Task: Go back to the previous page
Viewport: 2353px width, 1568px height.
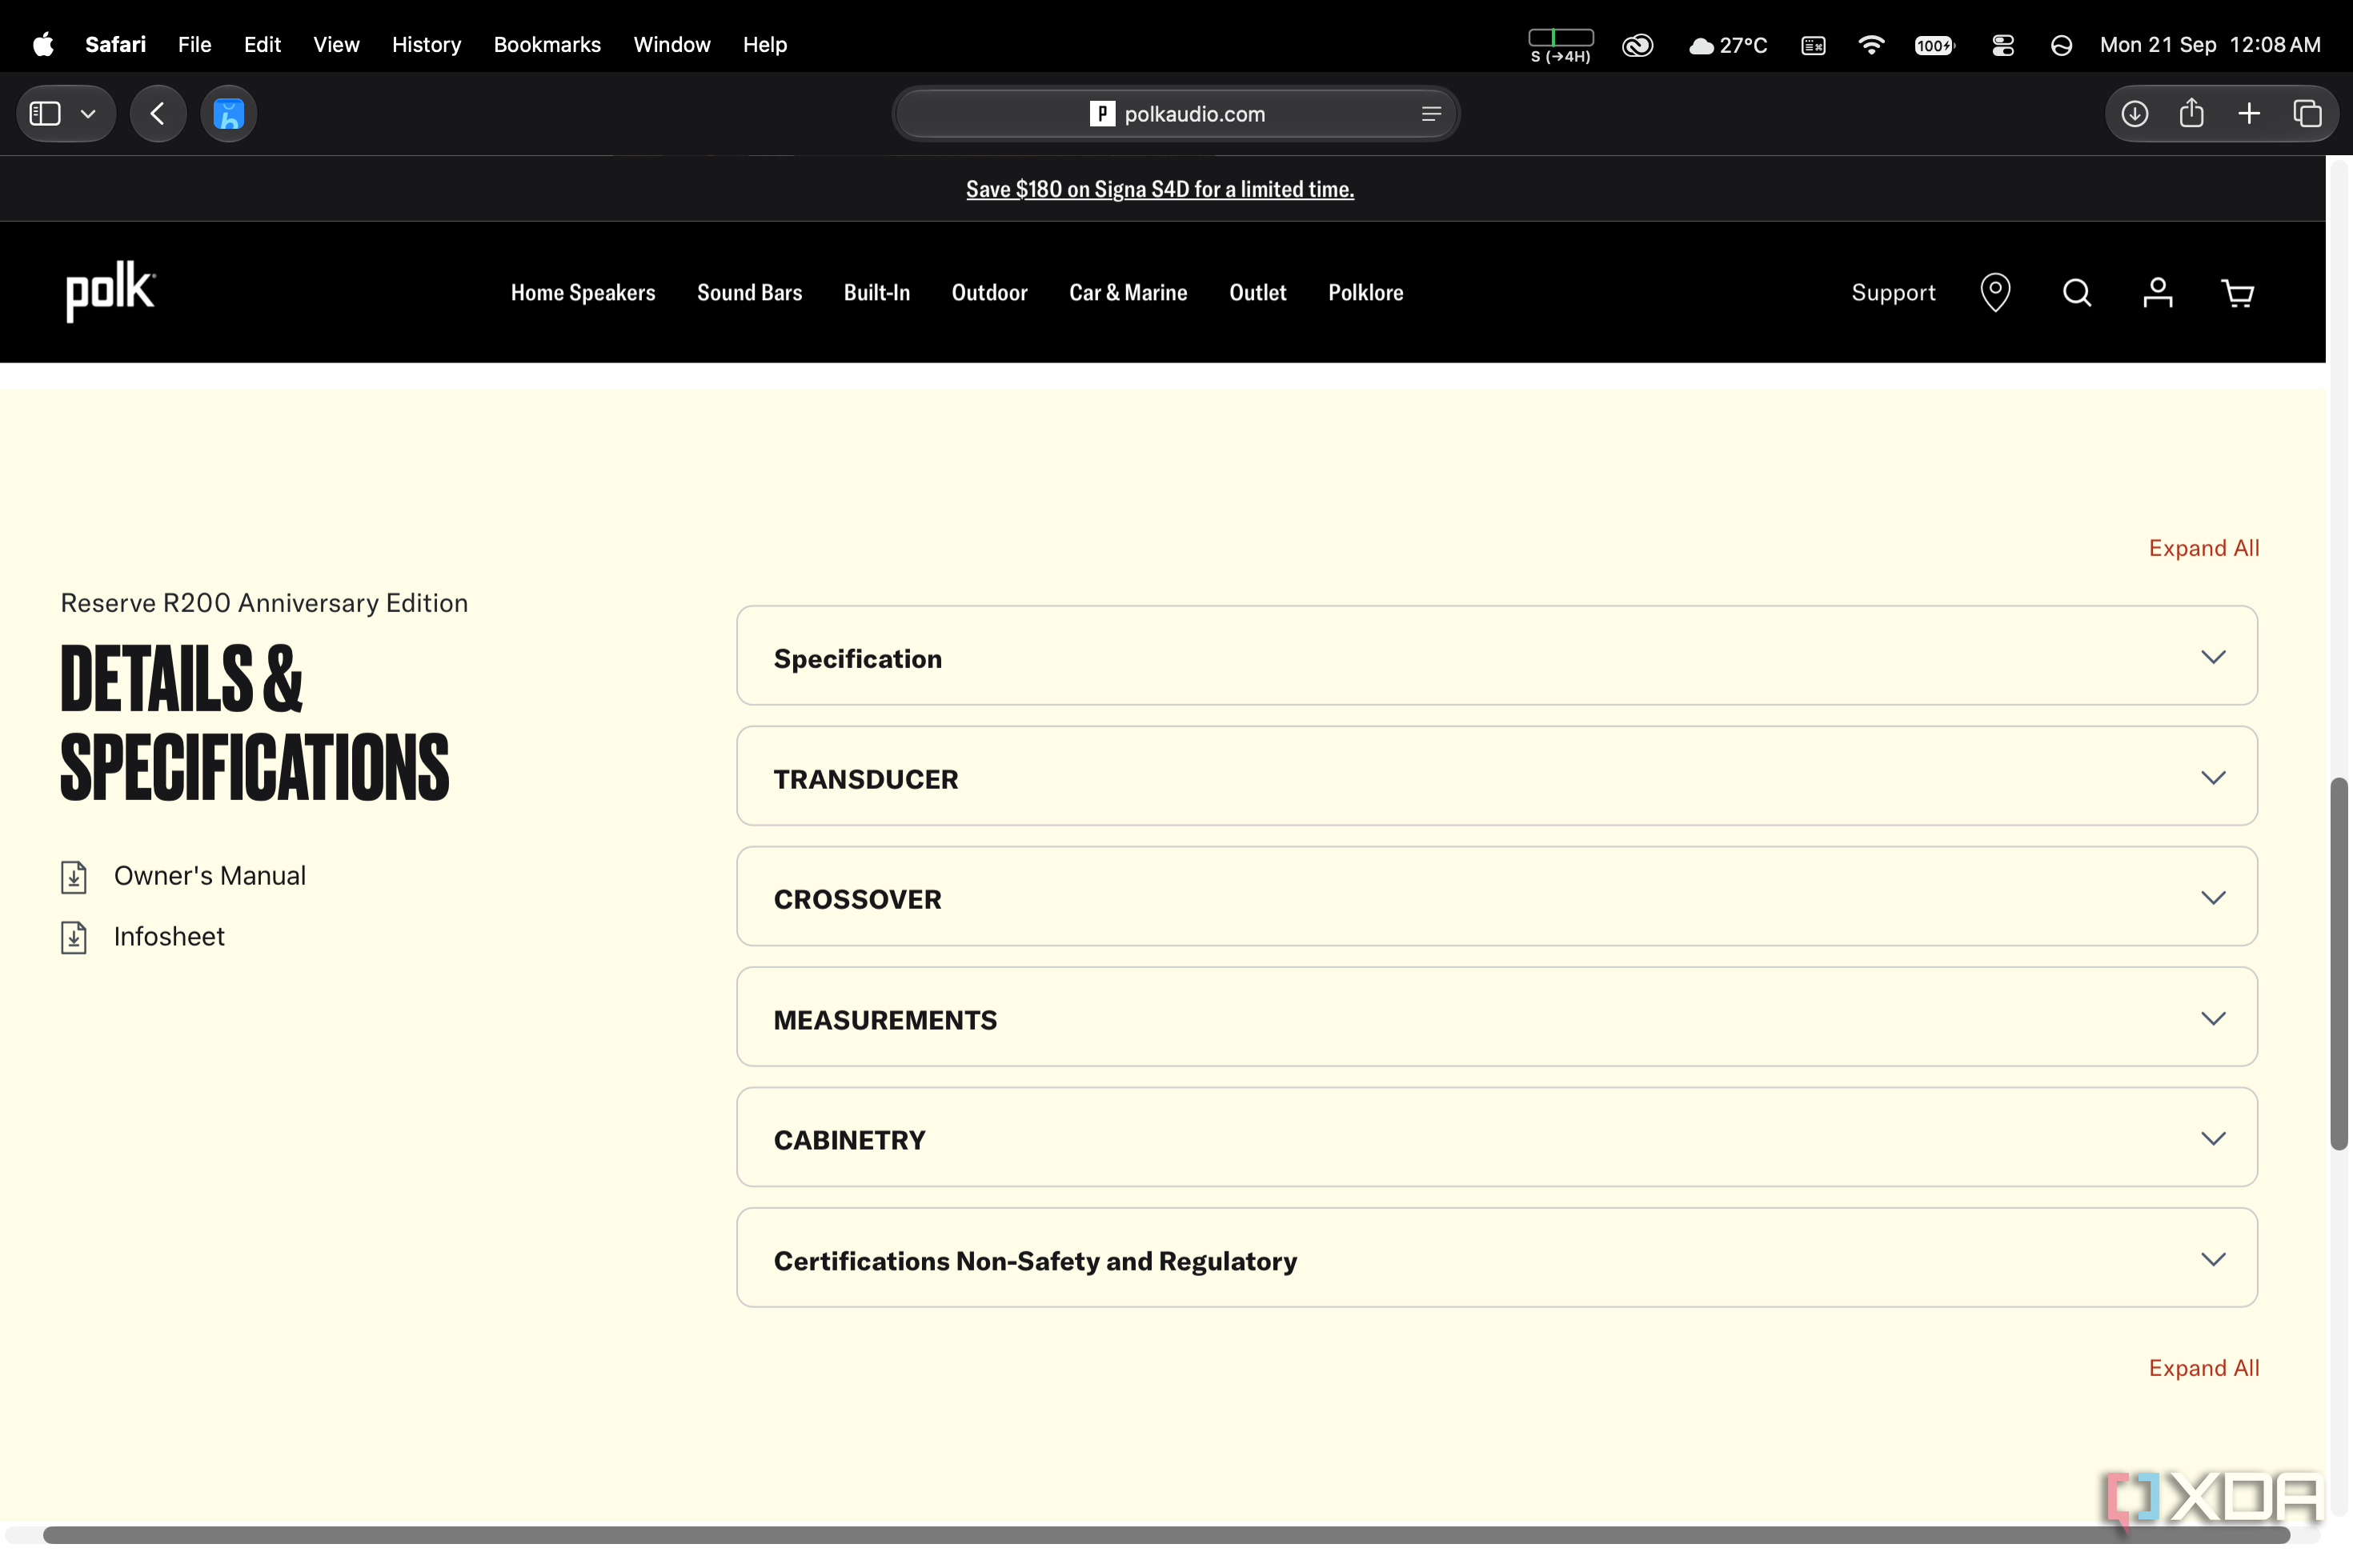Action: coord(158,114)
